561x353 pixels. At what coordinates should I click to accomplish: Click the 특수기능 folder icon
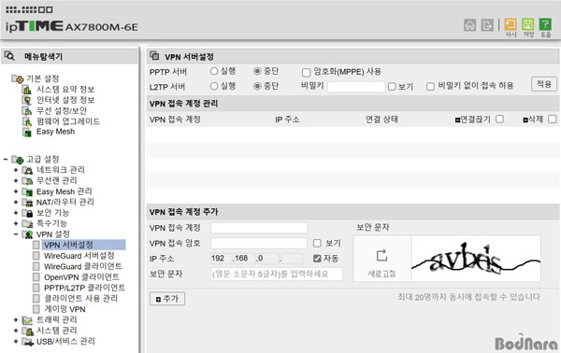[x=27, y=224]
